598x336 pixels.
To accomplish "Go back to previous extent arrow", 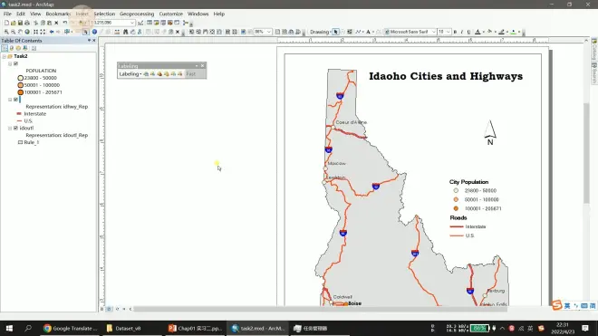I will [52, 32].
